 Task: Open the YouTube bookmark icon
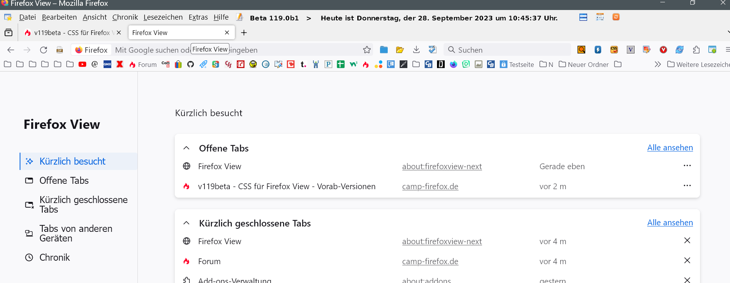pos(82,64)
